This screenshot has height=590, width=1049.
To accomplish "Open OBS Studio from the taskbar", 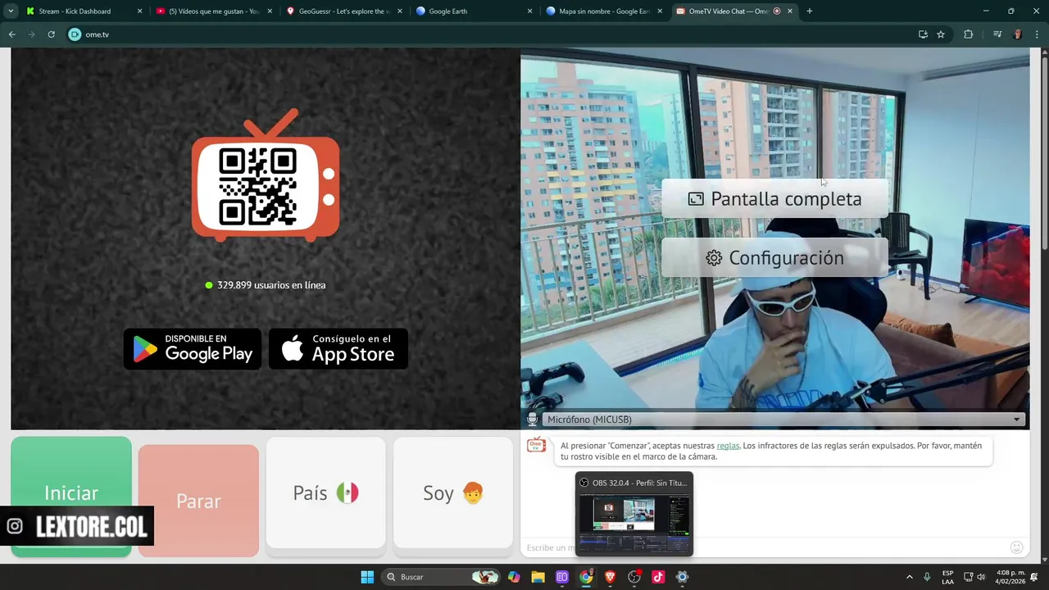I will point(634,577).
